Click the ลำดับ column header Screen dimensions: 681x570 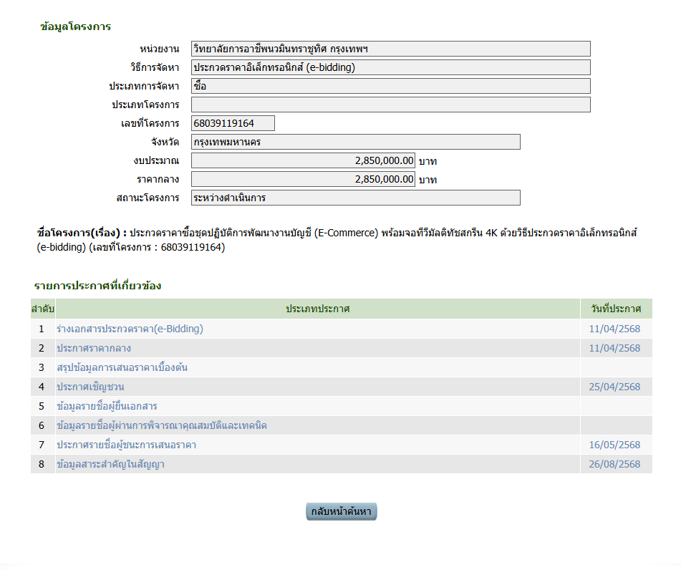[x=42, y=309]
